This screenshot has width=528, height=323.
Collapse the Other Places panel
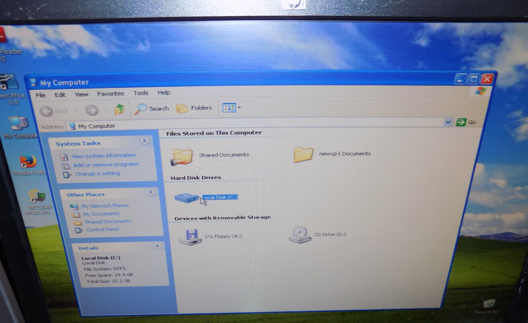click(x=151, y=192)
